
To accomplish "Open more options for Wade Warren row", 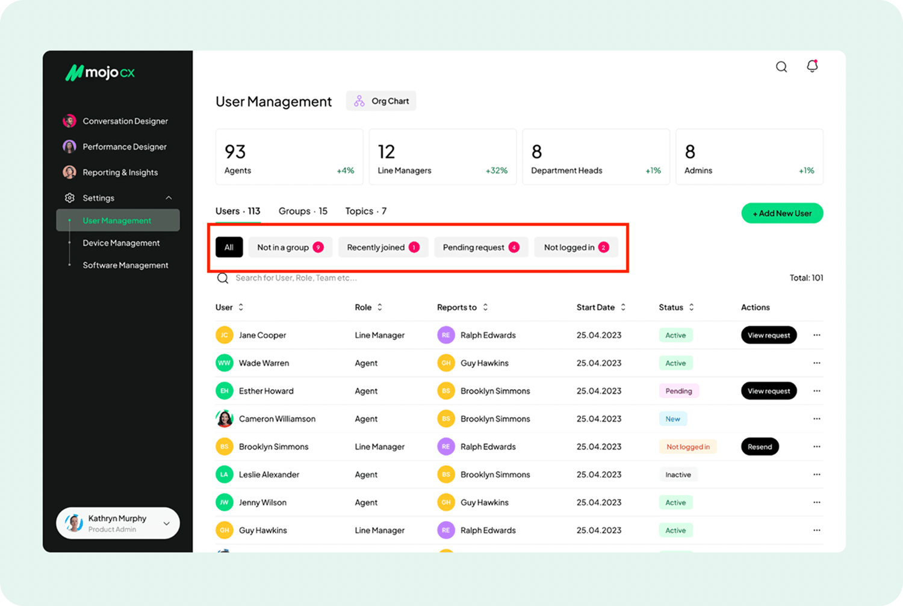I will click(x=817, y=363).
